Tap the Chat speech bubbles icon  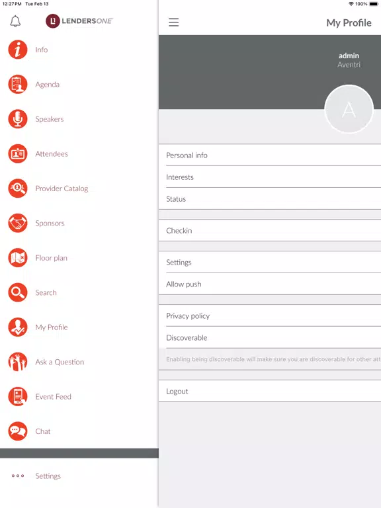click(18, 431)
